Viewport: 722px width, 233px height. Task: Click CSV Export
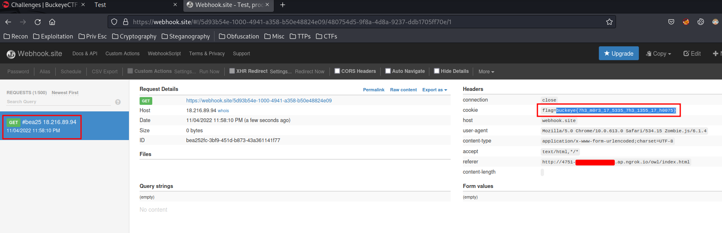[x=104, y=72]
